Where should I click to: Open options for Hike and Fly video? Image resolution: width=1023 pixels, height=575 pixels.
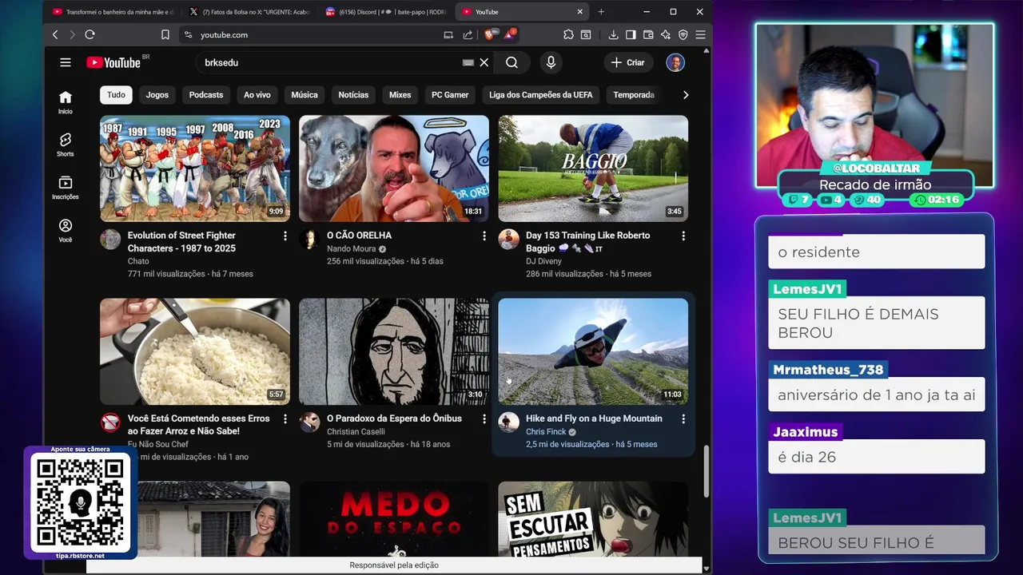coord(683,418)
